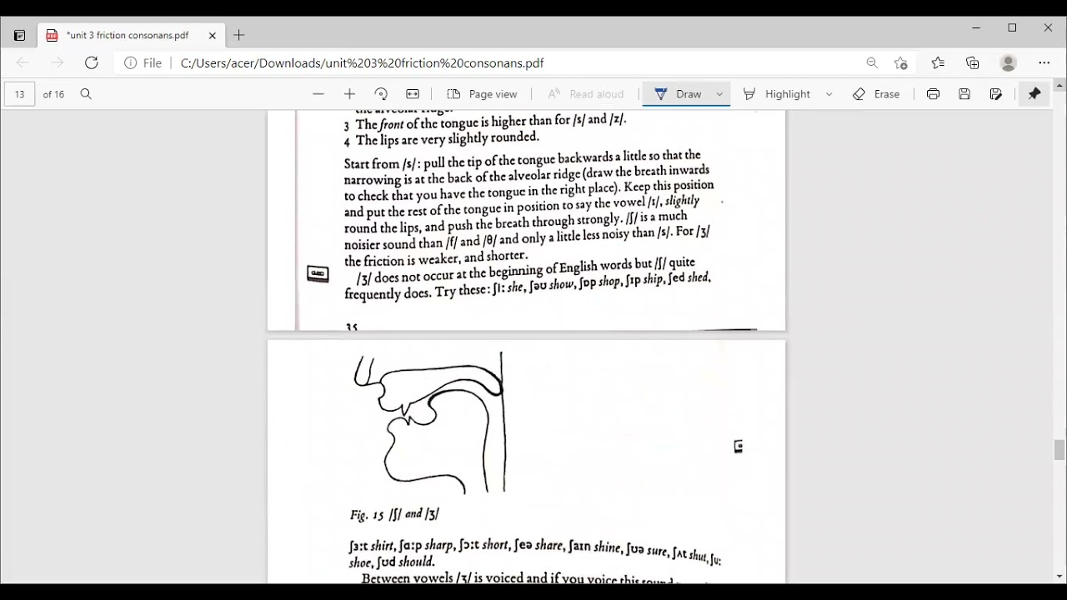Expand Draw ink options dropdown

[719, 94]
